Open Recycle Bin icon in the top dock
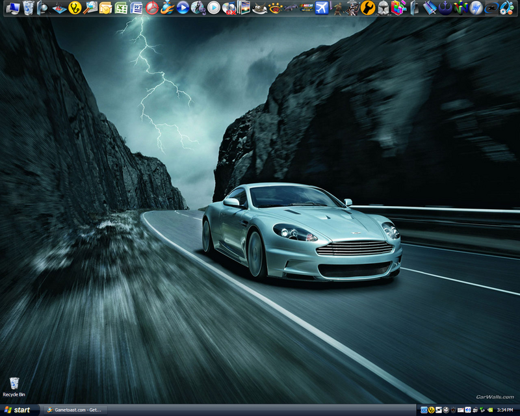Image resolution: width=520 pixels, height=416 pixels. click(x=28, y=8)
